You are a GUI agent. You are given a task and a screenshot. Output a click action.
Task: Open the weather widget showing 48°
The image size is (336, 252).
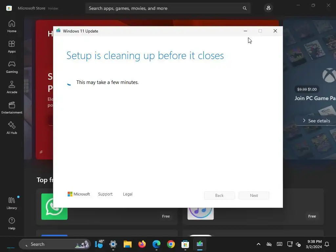click(x=99, y=244)
